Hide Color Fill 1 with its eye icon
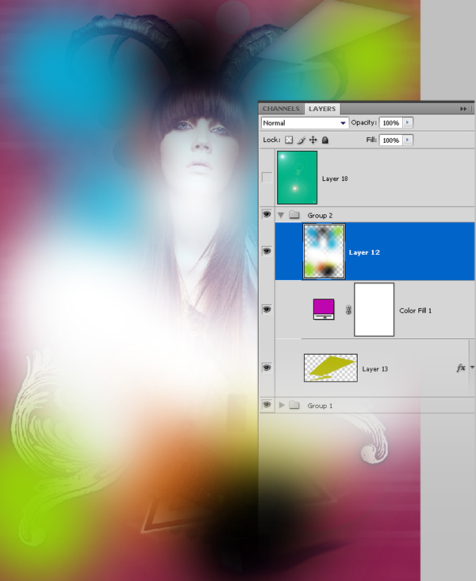Screen dimensions: 476x581 click(267, 310)
